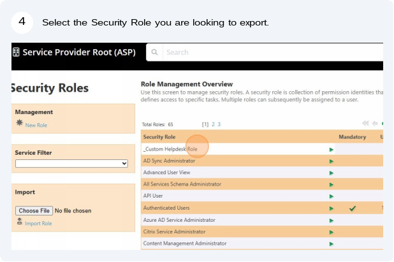Open the Service Filter dropdown
Viewport: 394px width, 262px height.
[x=71, y=164]
